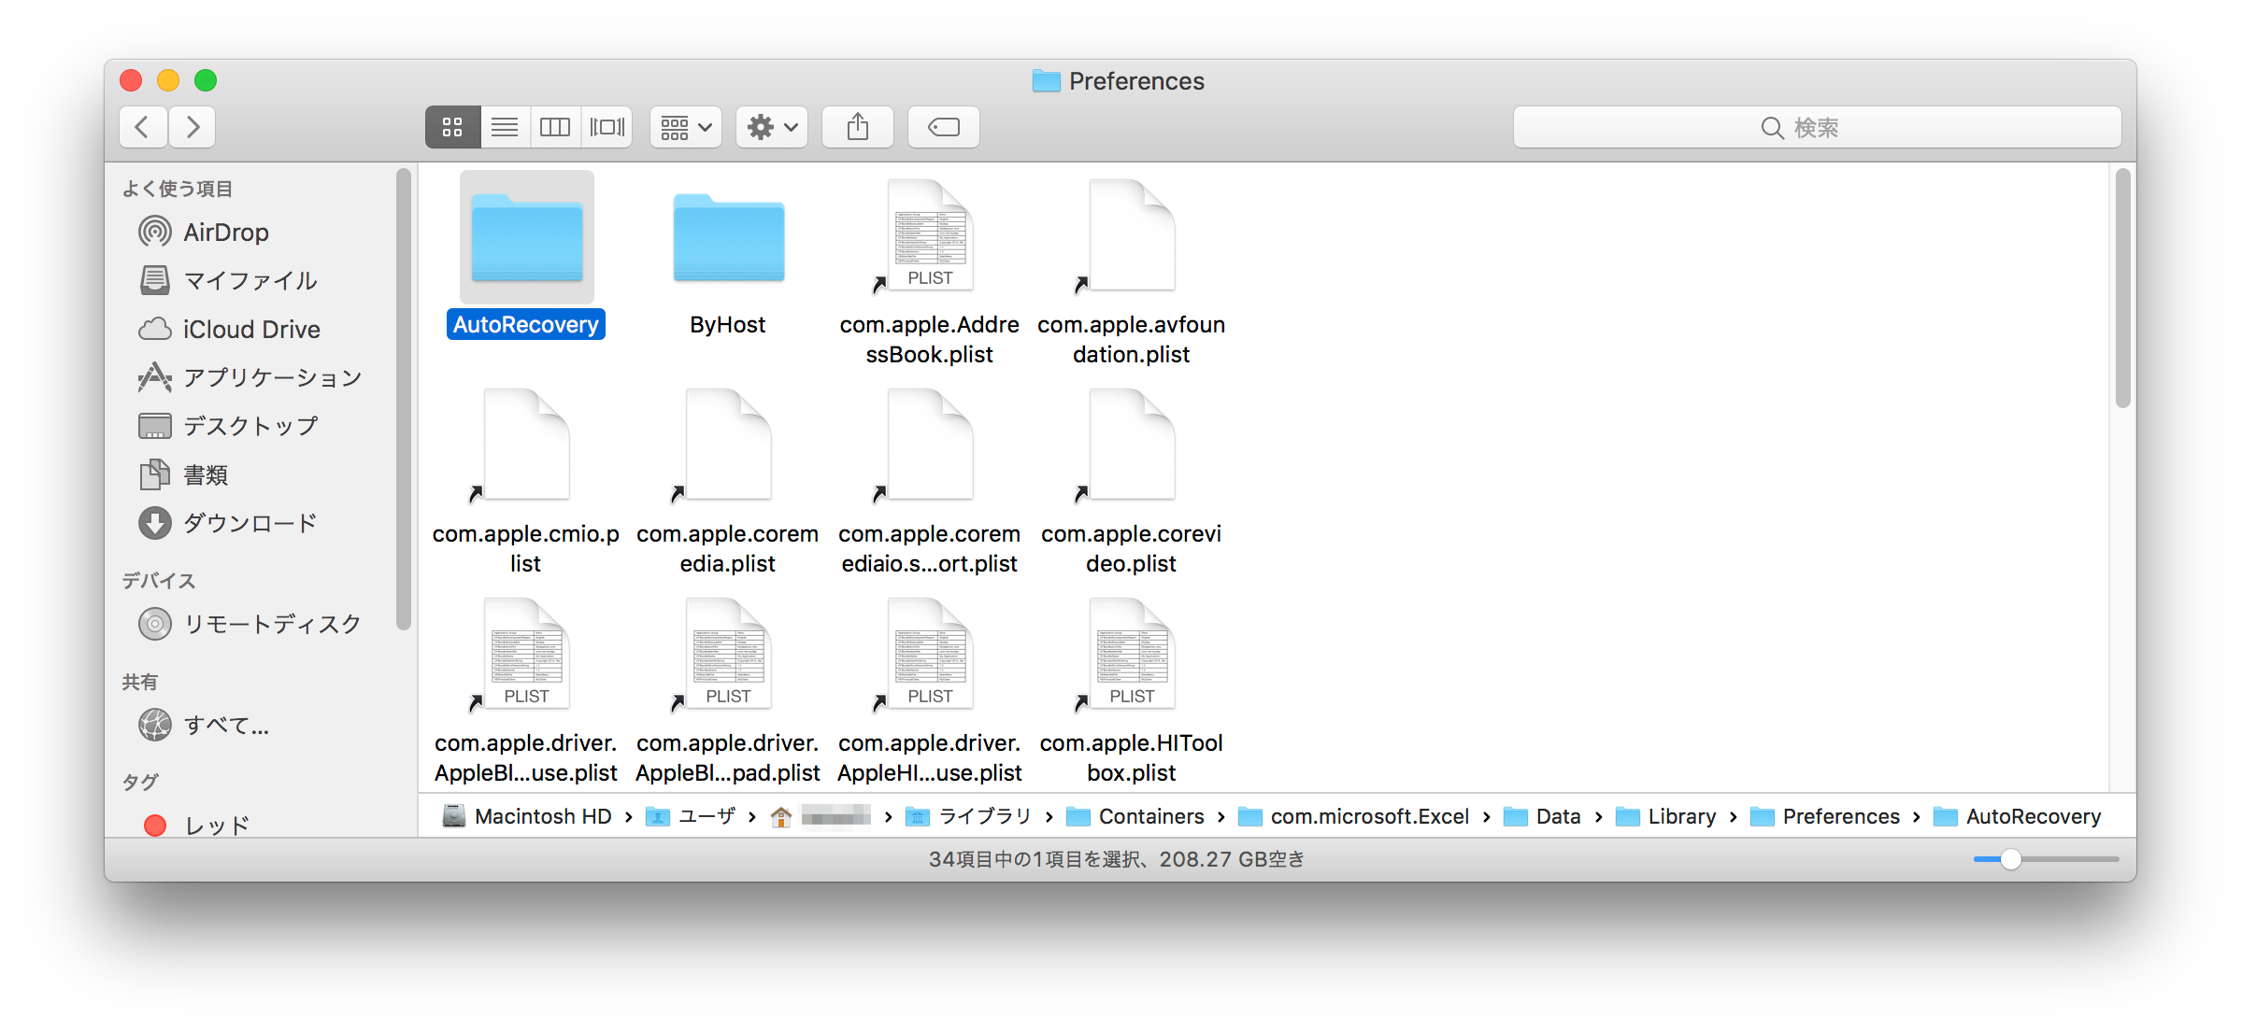Select iCloud Drive in sidebar
Image resolution: width=2241 pixels, height=1031 pixels.
[x=250, y=330]
